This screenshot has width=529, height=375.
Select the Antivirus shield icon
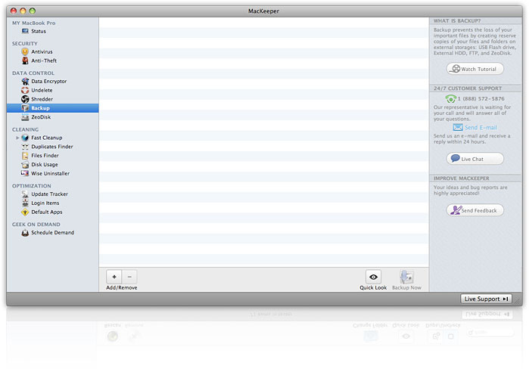[25, 51]
